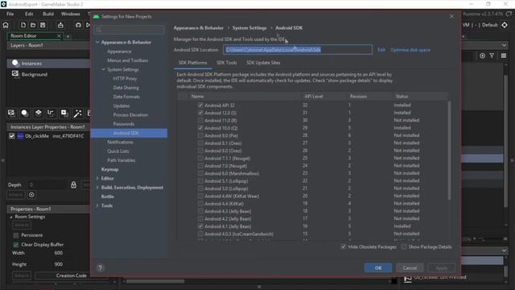Create new instance layer icon
Screen dimensions: 515x290
pyautogui.click(x=24, y=113)
